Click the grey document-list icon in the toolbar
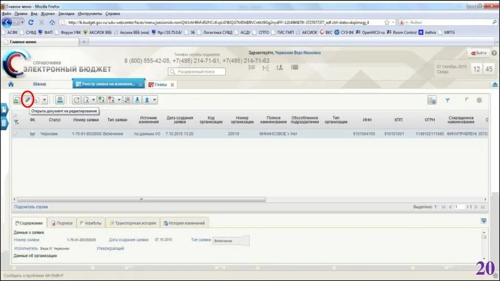 point(127,100)
